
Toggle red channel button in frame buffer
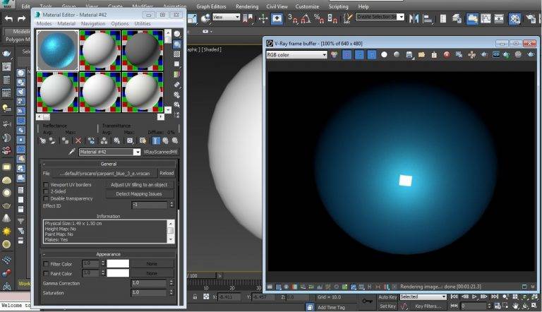(x=347, y=54)
